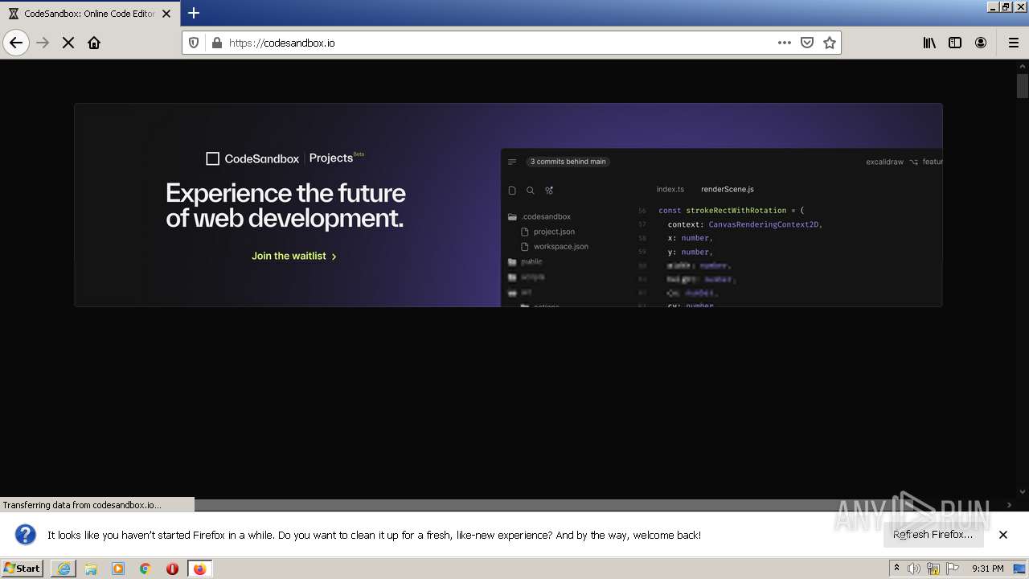The height and width of the screenshot is (579, 1029).
Task: Open tracking protection shield icon
Action: click(x=194, y=43)
